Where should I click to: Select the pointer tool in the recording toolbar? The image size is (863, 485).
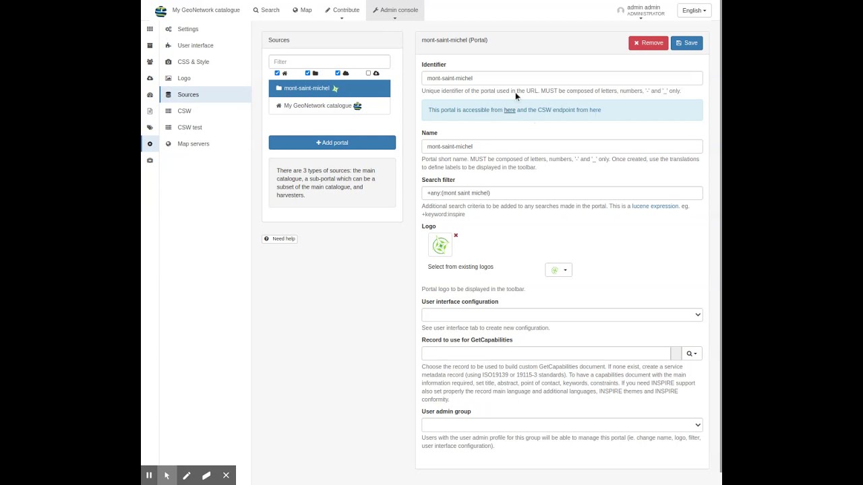pyautogui.click(x=167, y=475)
